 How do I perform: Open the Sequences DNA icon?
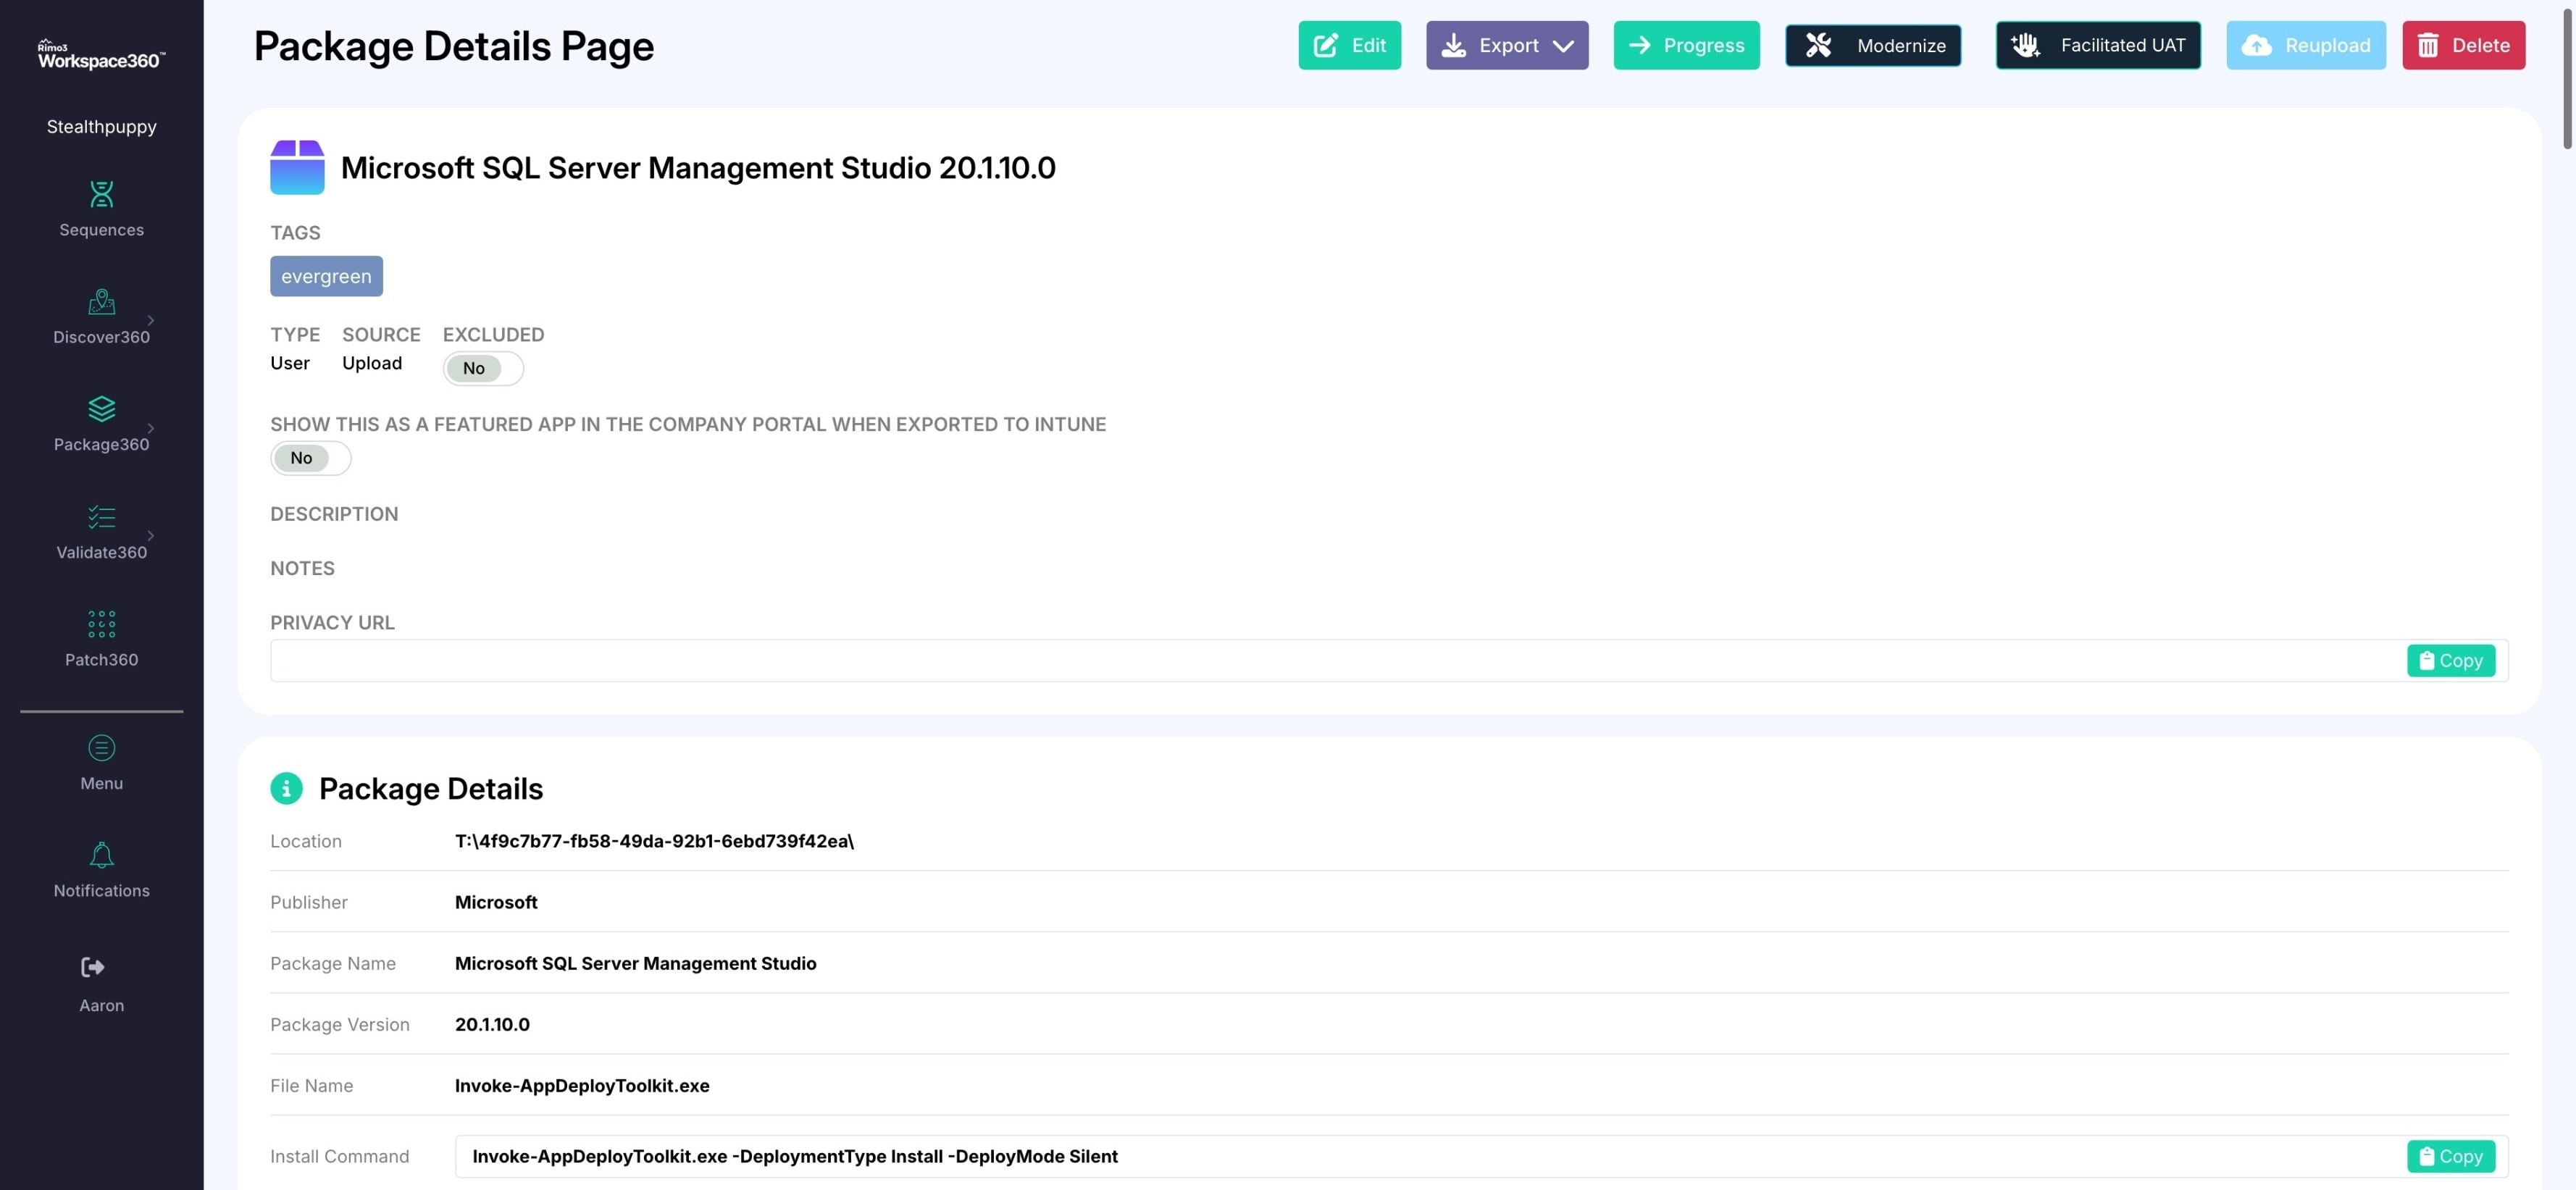tap(101, 193)
